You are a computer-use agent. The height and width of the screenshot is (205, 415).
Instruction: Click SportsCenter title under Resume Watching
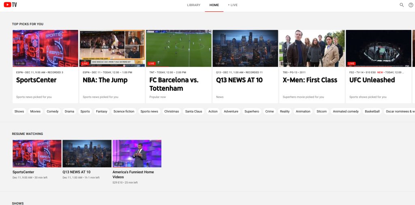(23, 172)
